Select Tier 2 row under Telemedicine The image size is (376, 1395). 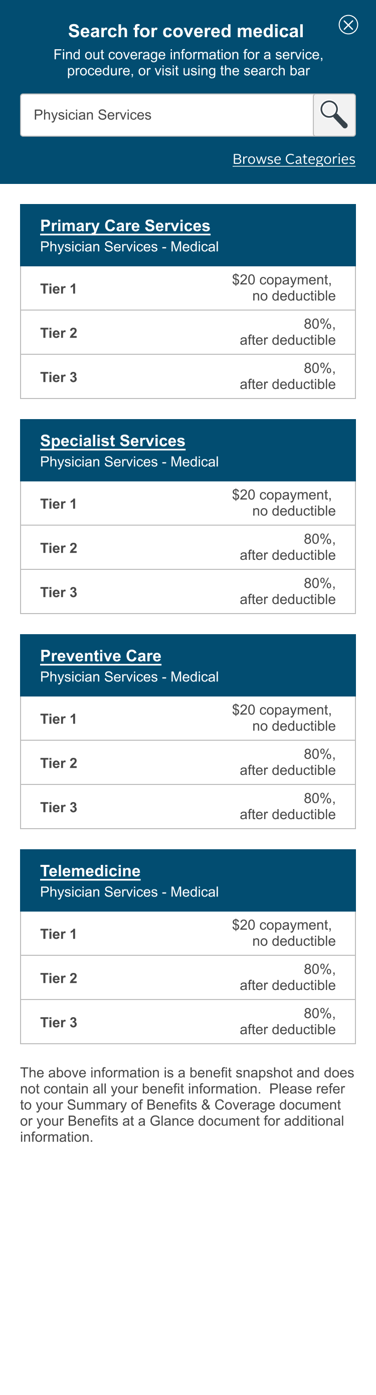pos(187,977)
